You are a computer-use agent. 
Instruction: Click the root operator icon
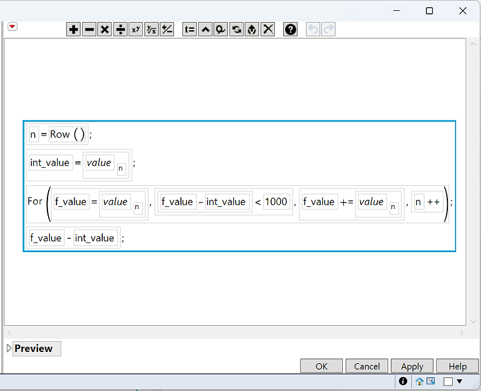tap(151, 29)
